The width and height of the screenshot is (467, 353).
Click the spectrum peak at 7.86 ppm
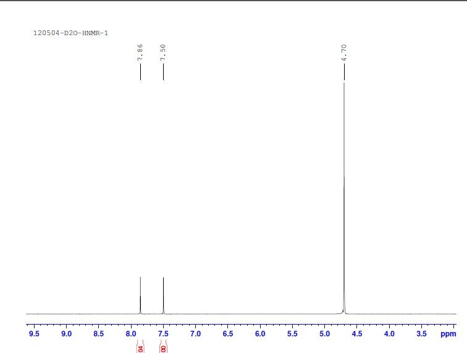tap(140, 295)
